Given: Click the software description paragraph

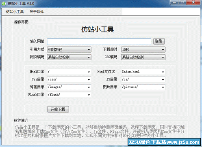Looking at the screenshot, I should [100, 131].
